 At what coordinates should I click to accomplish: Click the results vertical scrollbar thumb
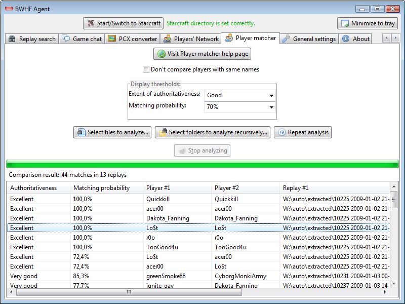pyautogui.click(x=394, y=199)
